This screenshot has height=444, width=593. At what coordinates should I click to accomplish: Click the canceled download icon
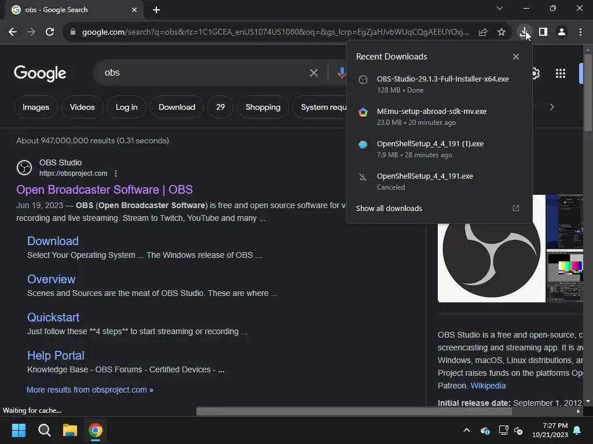[x=363, y=177]
